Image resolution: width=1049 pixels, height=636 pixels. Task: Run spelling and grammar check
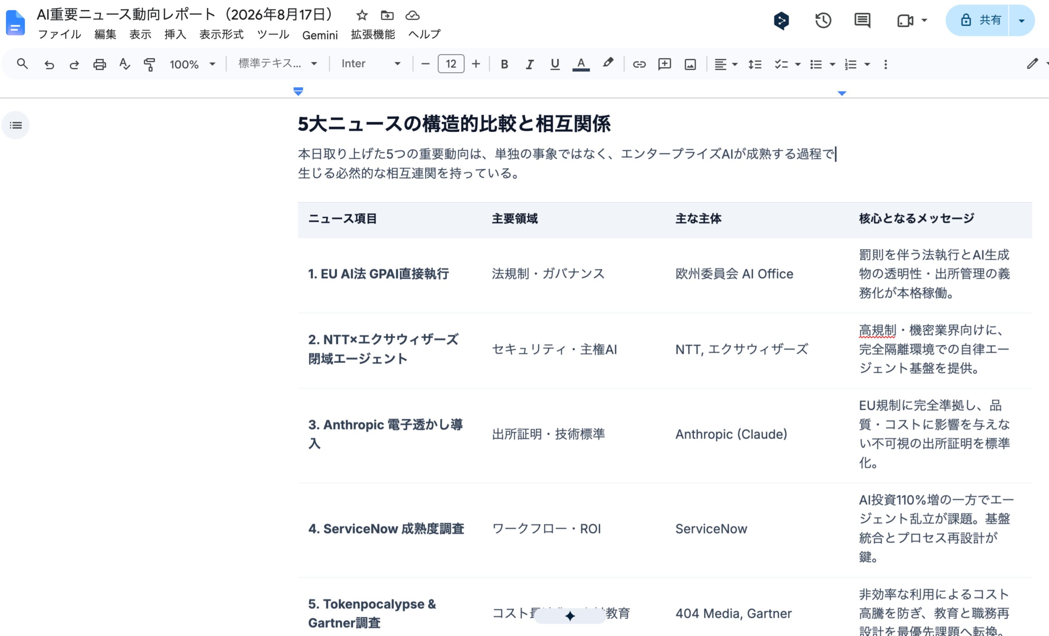point(124,64)
